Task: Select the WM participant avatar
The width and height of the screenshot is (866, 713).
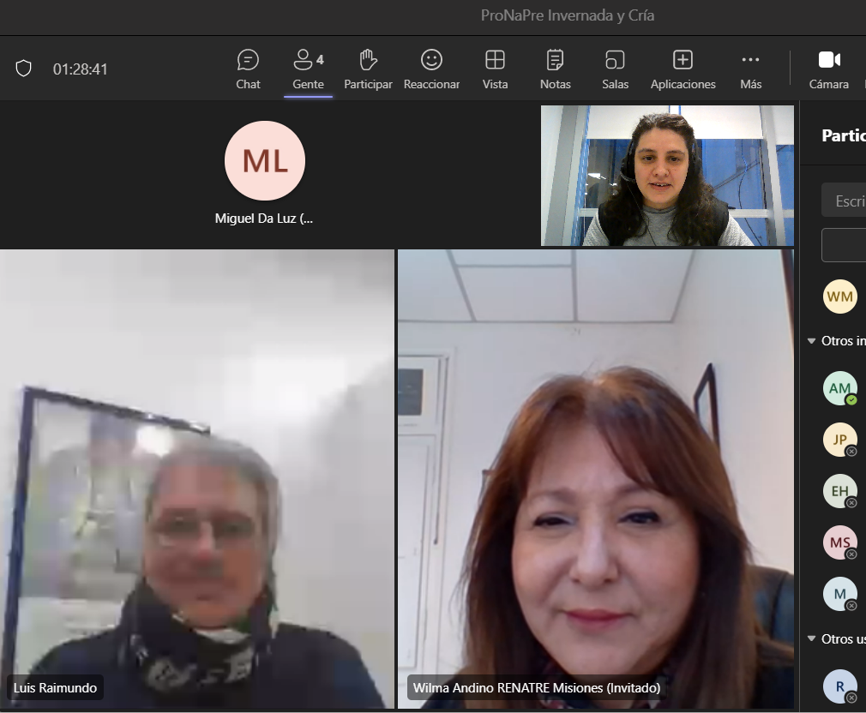Action: (839, 297)
